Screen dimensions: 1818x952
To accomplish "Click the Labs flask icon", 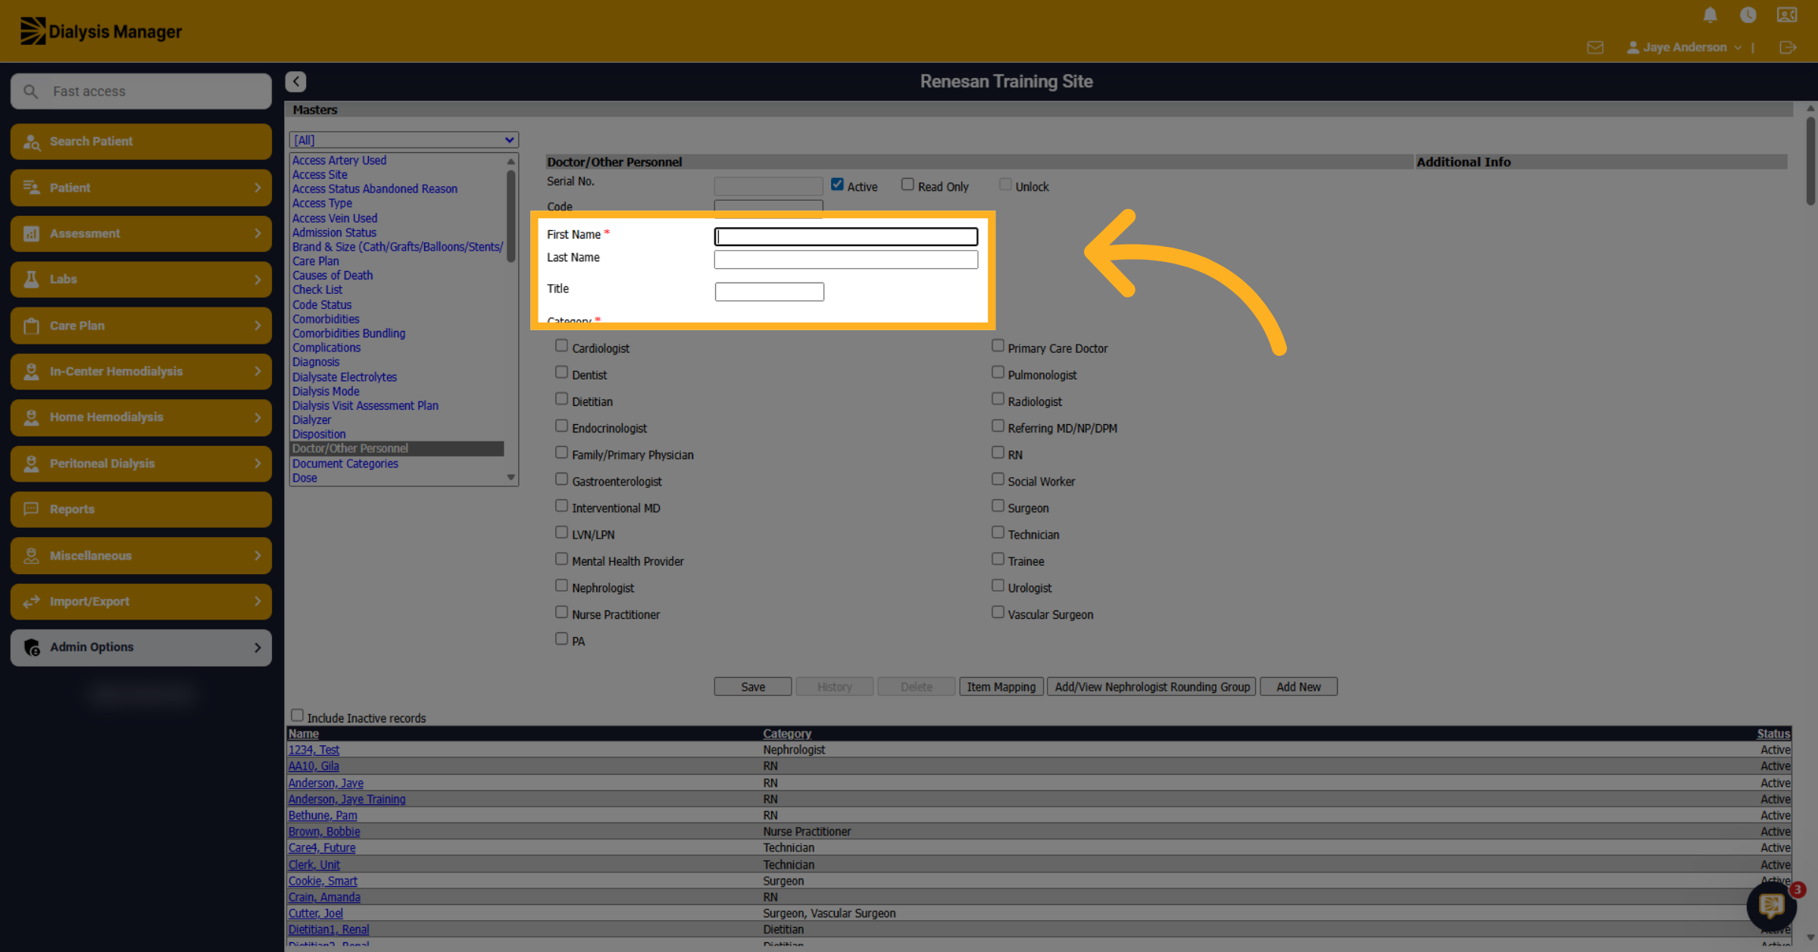I will tap(31, 279).
